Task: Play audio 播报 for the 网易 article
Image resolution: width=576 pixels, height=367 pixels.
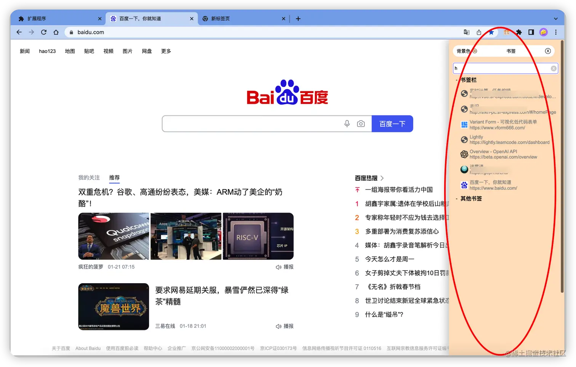Action: [285, 326]
